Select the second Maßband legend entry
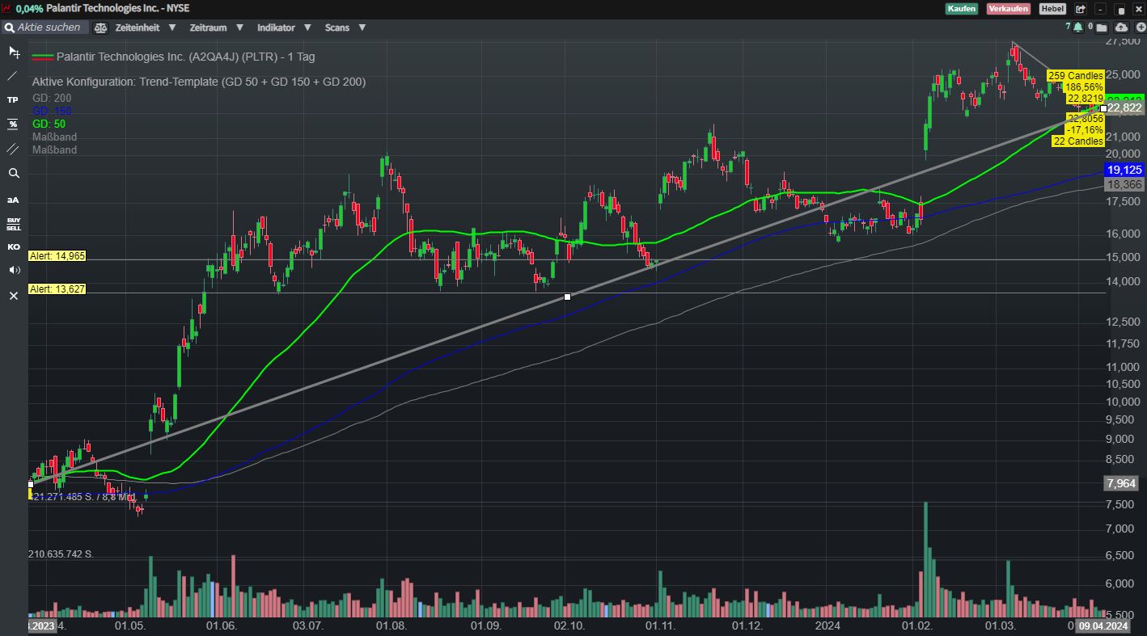The width and height of the screenshot is (1147, 636). 54,150
